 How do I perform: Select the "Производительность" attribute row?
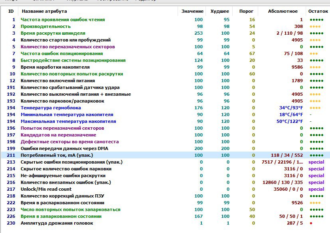click(166, 26)
